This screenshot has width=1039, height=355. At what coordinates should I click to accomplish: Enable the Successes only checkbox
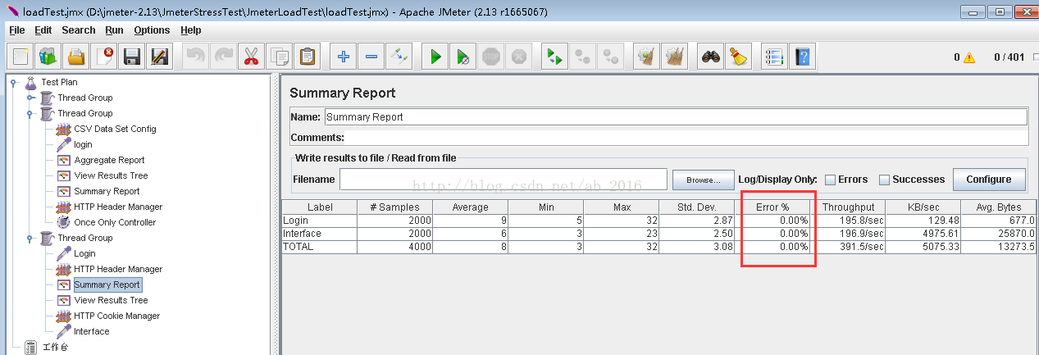tap(885, 180)
